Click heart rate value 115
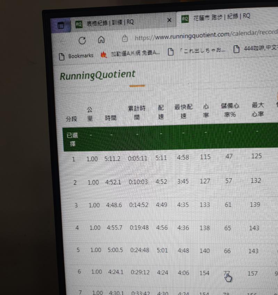Image resolution: width=278 pixels, height=295 pixels. 205,157
